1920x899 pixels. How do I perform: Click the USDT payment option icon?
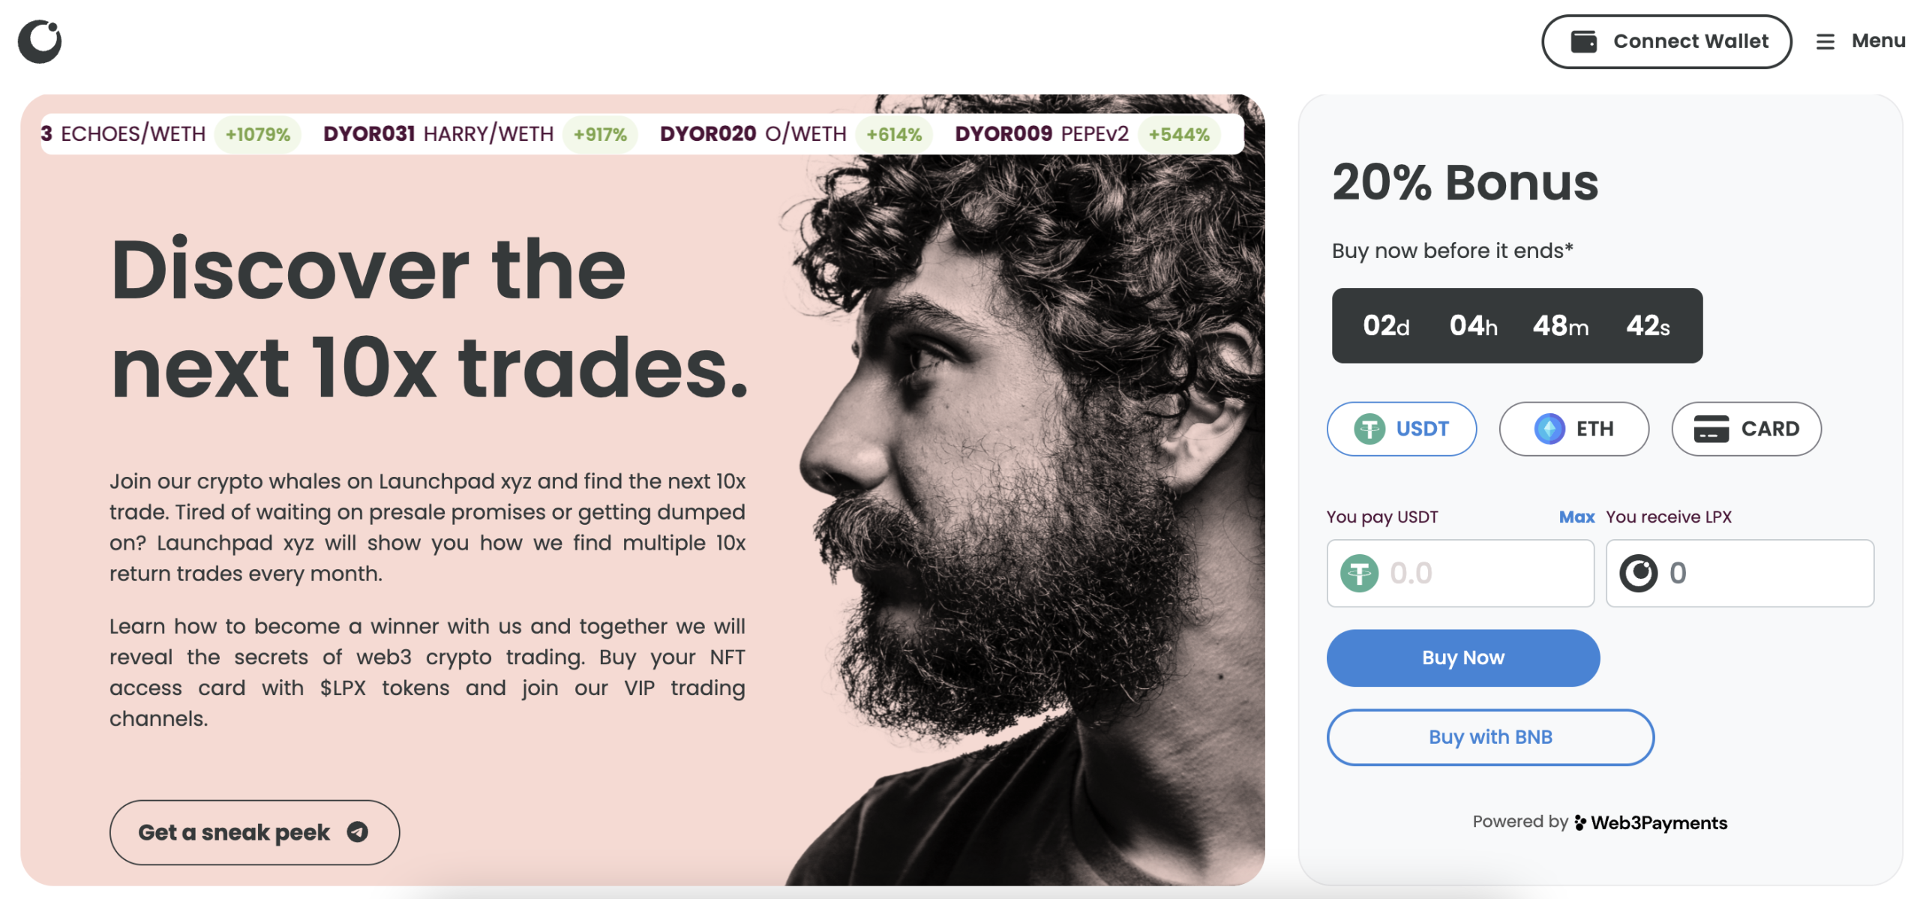[1368, 429]
